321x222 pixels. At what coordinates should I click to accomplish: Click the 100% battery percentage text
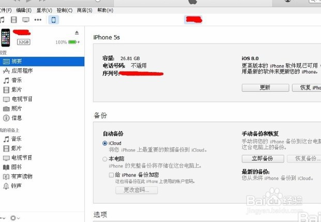tap(61, 42)
